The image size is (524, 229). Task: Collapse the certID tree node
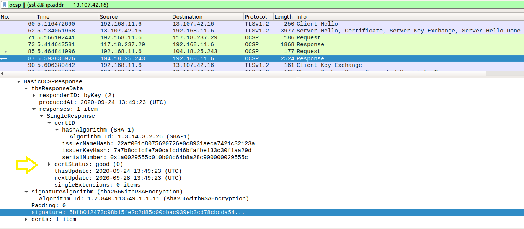[x=49, y=123]
